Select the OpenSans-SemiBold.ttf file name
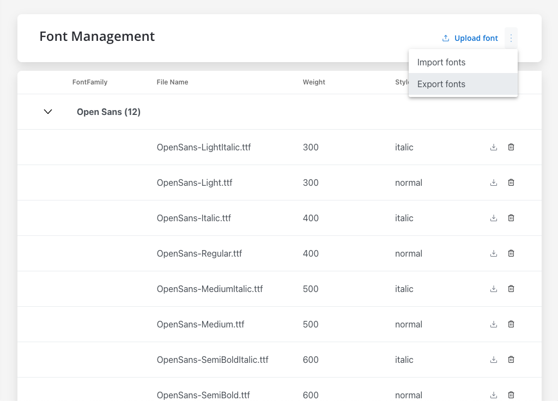This screenshot has width=558, height=401. (203, 395)
